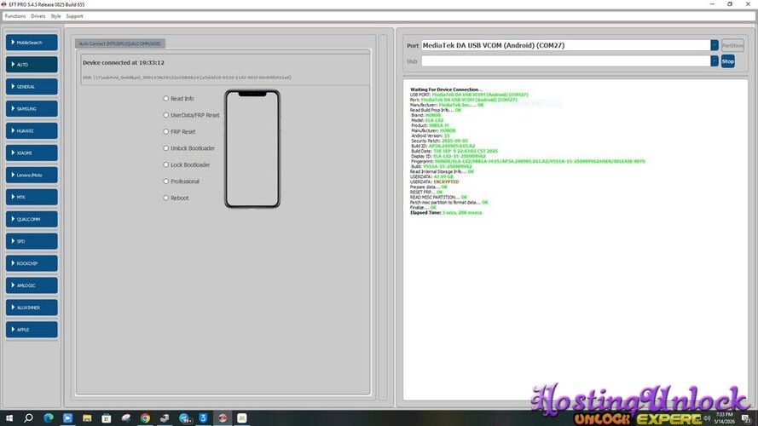Open Windows taskbar search

pos(28,417)
